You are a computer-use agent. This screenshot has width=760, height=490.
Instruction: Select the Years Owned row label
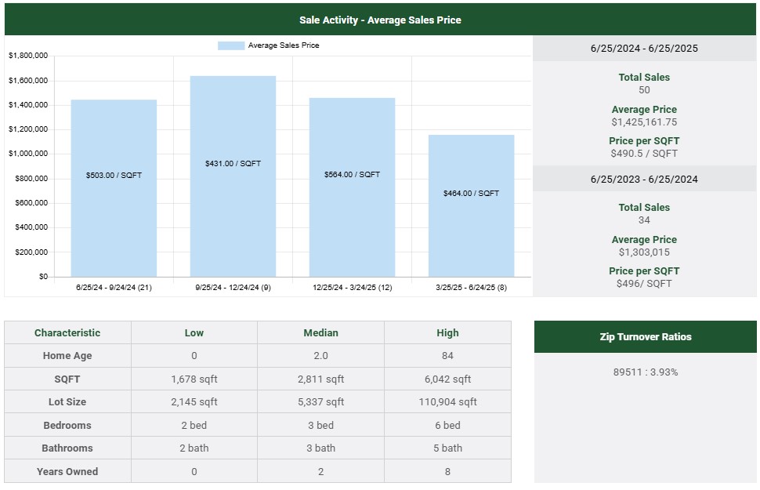click(x=67, y=471)
